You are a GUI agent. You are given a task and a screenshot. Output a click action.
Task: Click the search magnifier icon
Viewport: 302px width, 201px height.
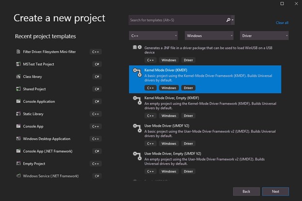(228, 20)
